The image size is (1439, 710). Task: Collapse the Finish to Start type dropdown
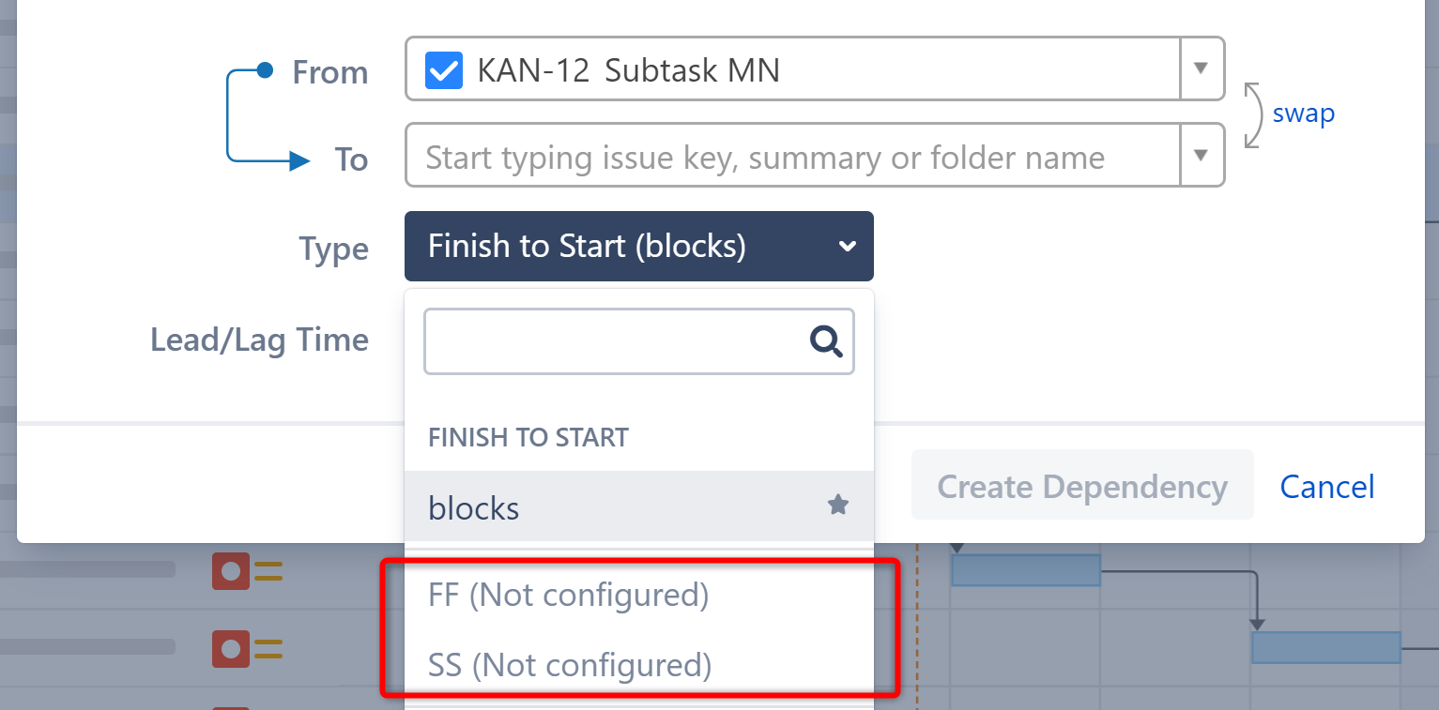point(848,246)
